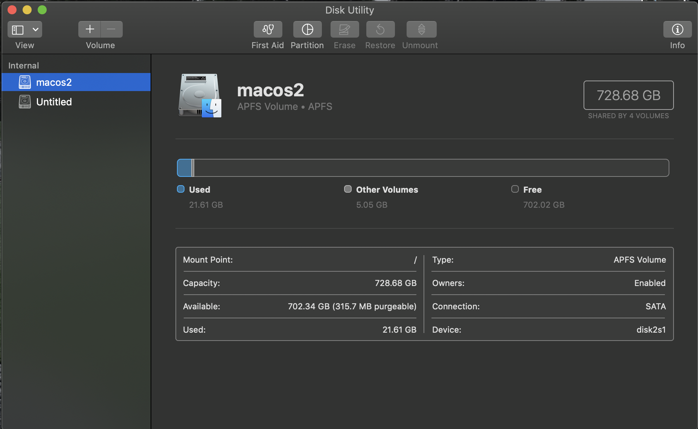Click the large macos2 drive image

pos(200,96)
